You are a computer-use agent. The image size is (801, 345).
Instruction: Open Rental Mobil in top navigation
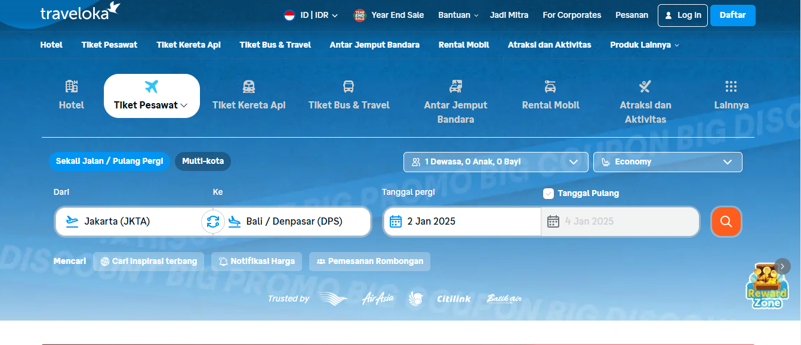[464, 45]
